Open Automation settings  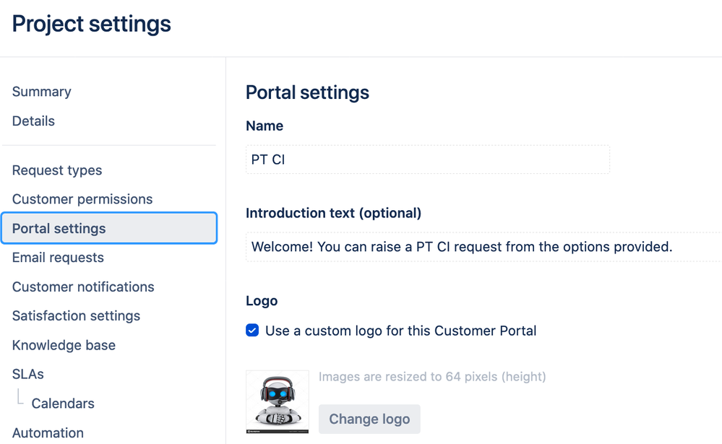click(x=48, y=433)
